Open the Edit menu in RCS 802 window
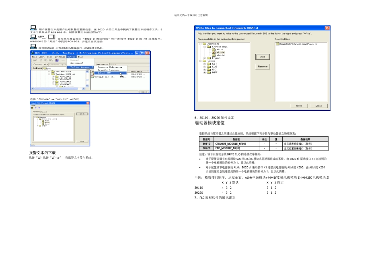Image resolution: width=382 pixels, height=270 pixels. coord(42,57)
